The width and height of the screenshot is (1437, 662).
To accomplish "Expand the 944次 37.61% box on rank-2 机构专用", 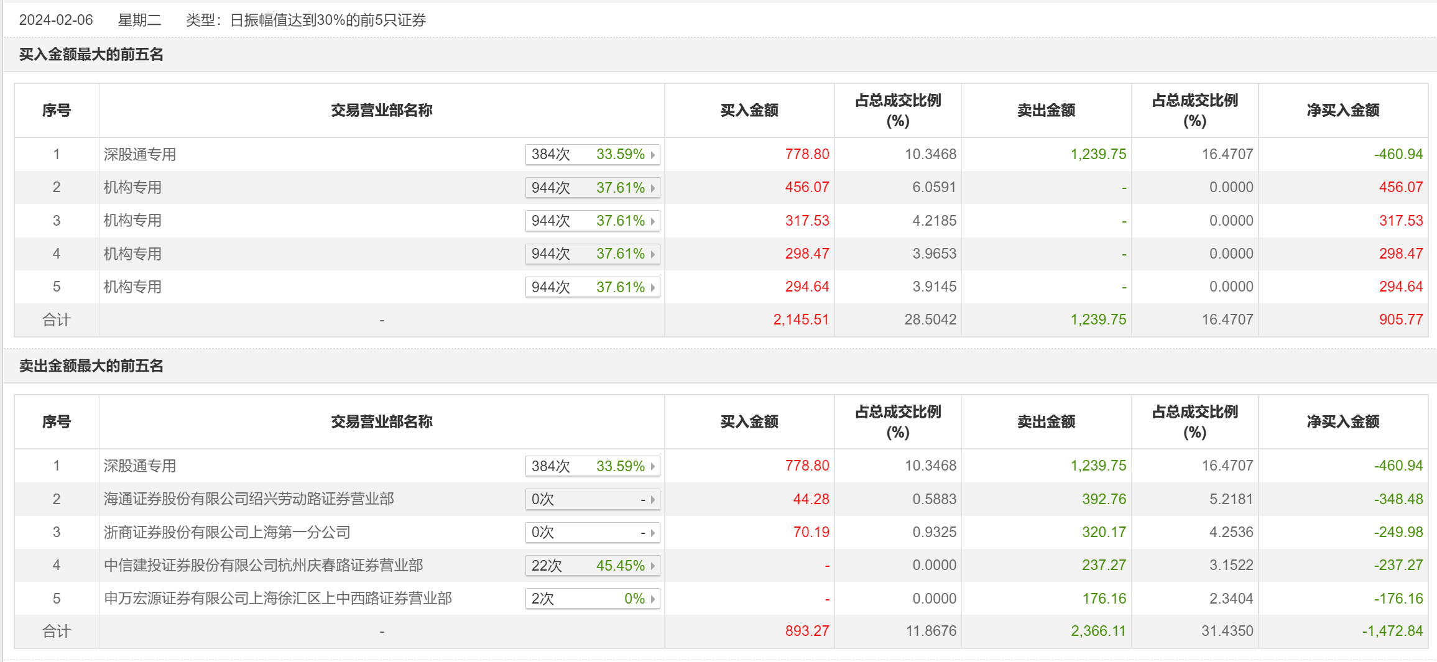I will (x=591, y=188).
